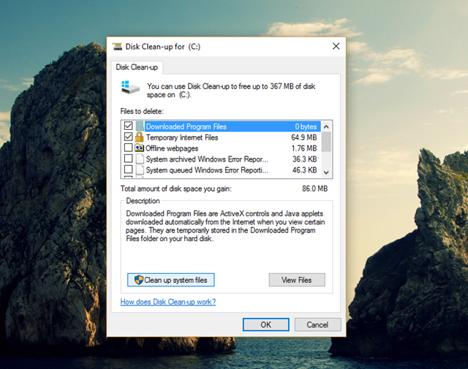Select the Offline webpages row text
The width and height of the screenshot is (468, 369).
pyautogui.click(x=172, y=148)
